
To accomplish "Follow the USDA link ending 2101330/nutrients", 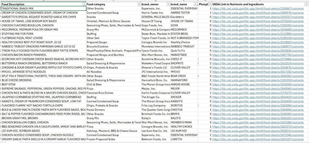I will 258,80.
